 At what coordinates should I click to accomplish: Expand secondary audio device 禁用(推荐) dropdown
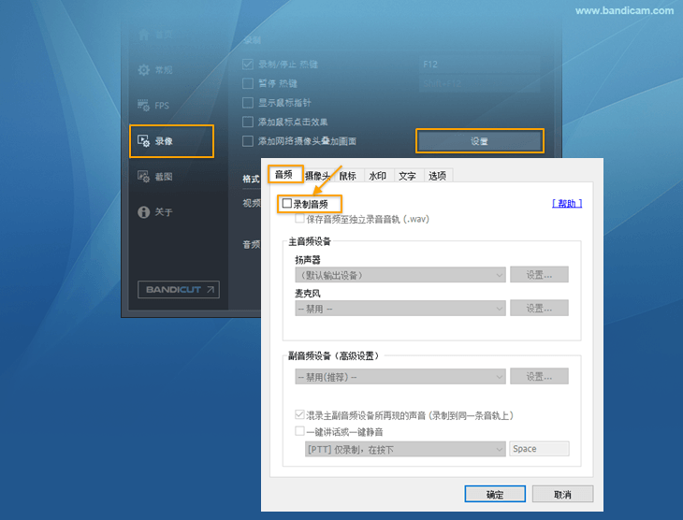click(400, 376)
